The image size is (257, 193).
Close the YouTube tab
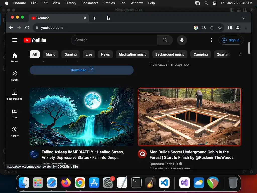click(x=85, y=18)
